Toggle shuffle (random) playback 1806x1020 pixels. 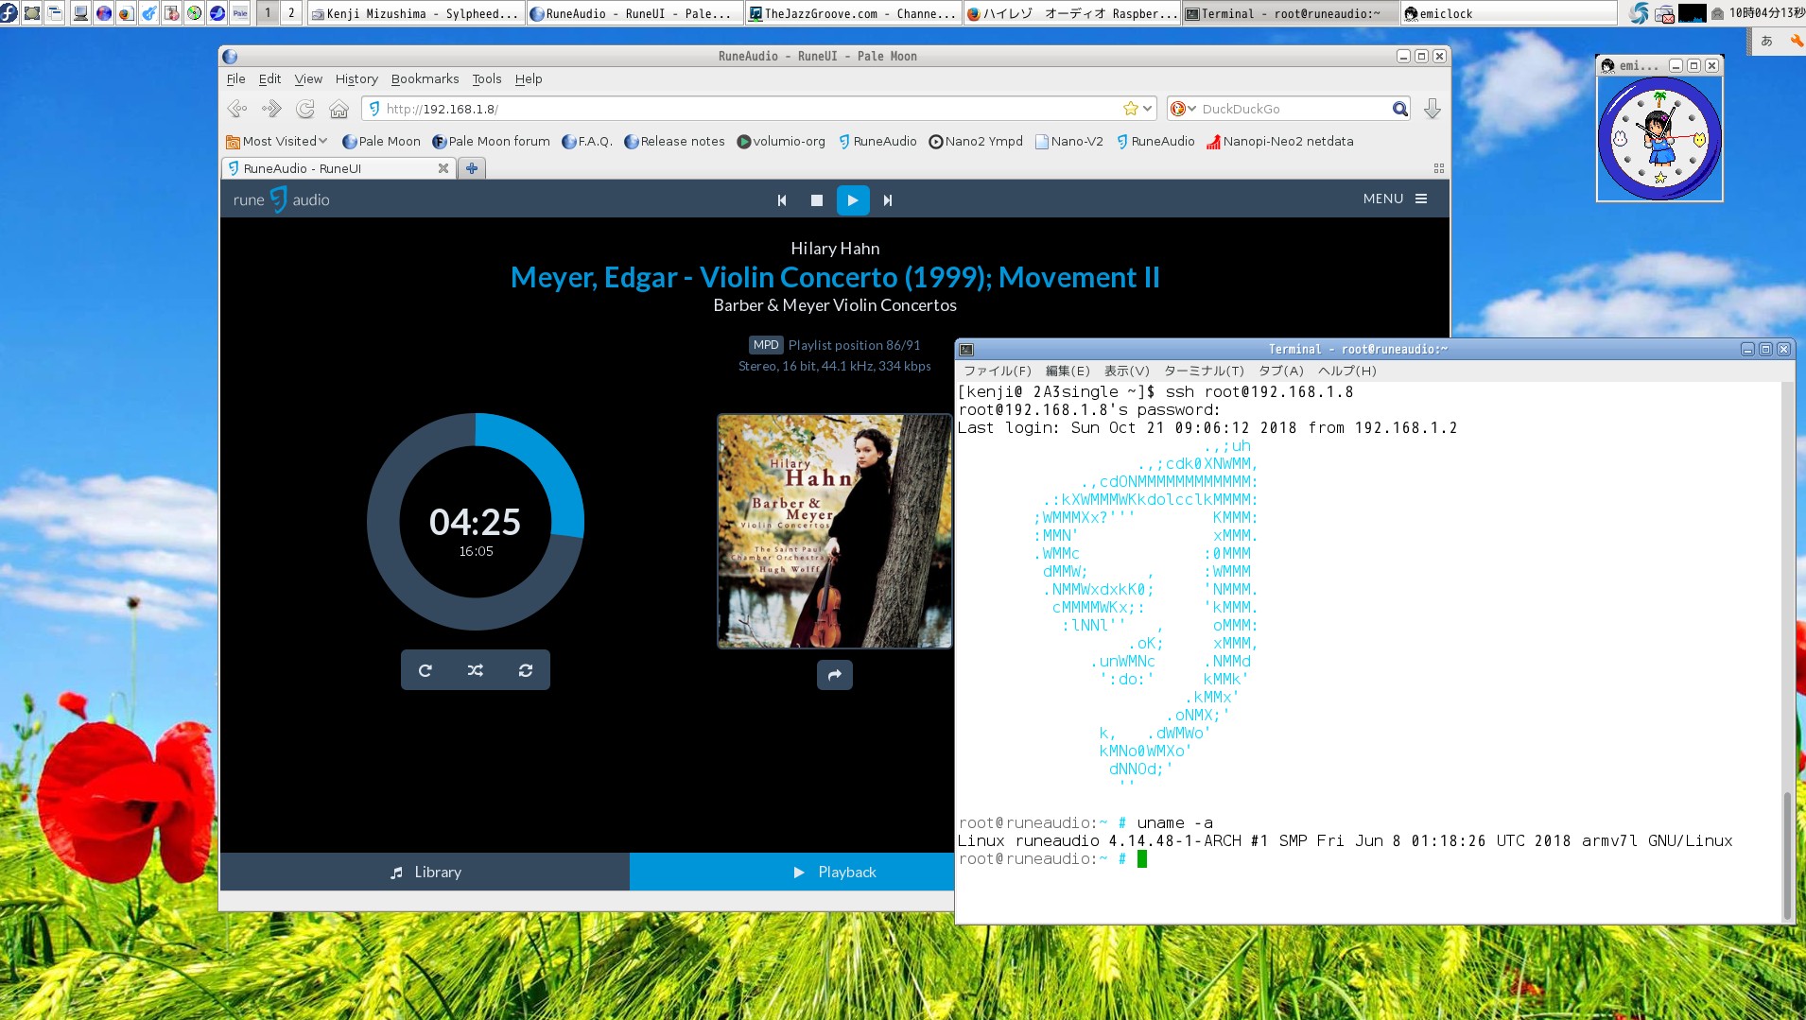pos(476,670)
